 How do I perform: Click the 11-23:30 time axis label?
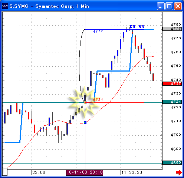point(132,172)
